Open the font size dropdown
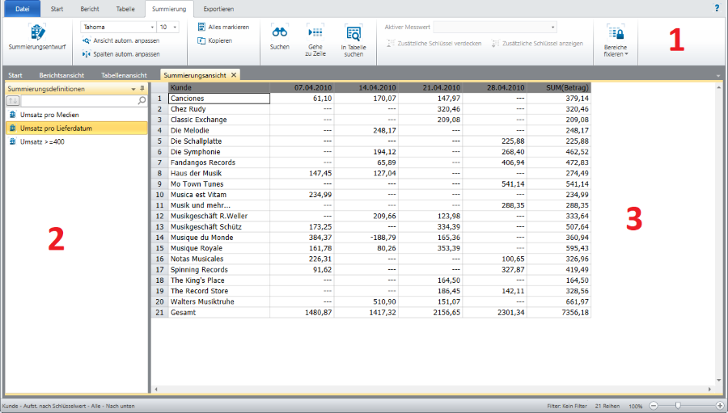The image size is (728, 413). [x=176, y=27]
